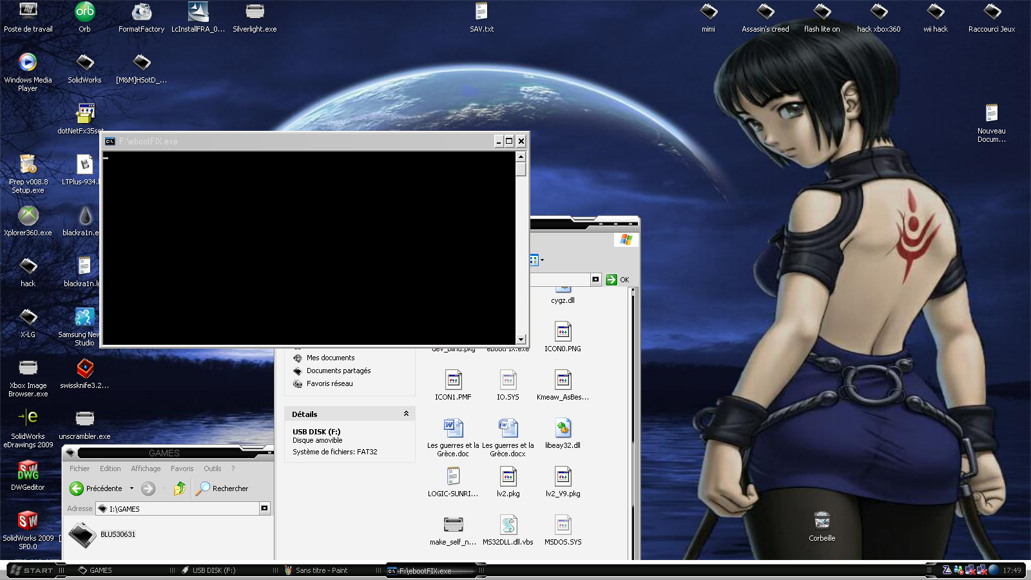Click Précédente back button
The width and height of the screenshot is (1031, 580).
[x=96, y=488]
